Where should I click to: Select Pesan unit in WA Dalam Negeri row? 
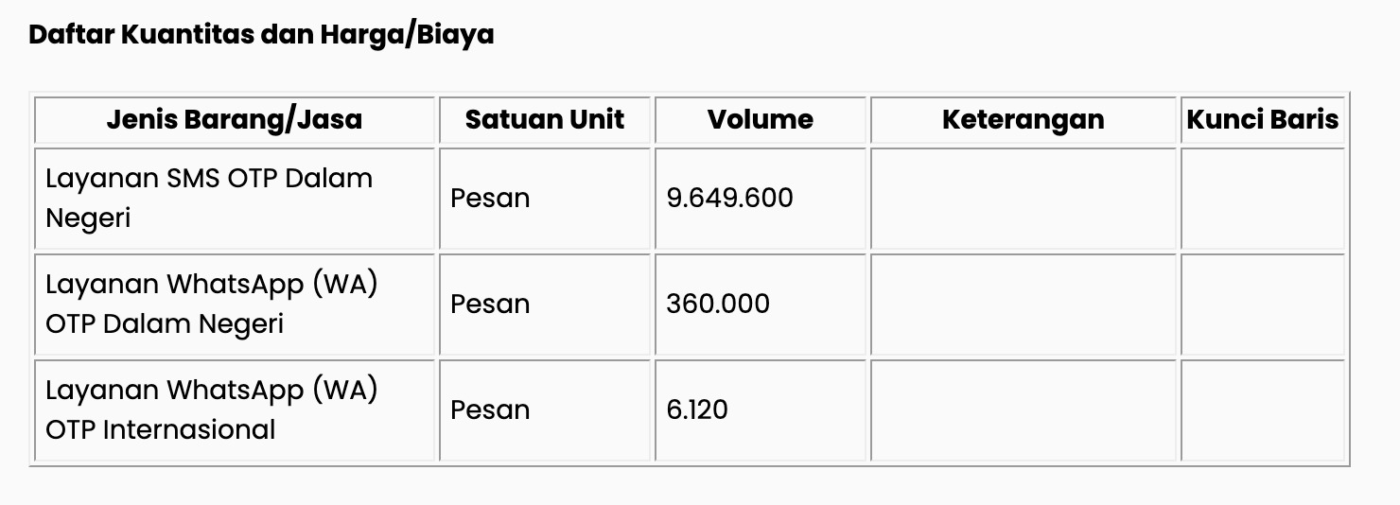(490, 304)
